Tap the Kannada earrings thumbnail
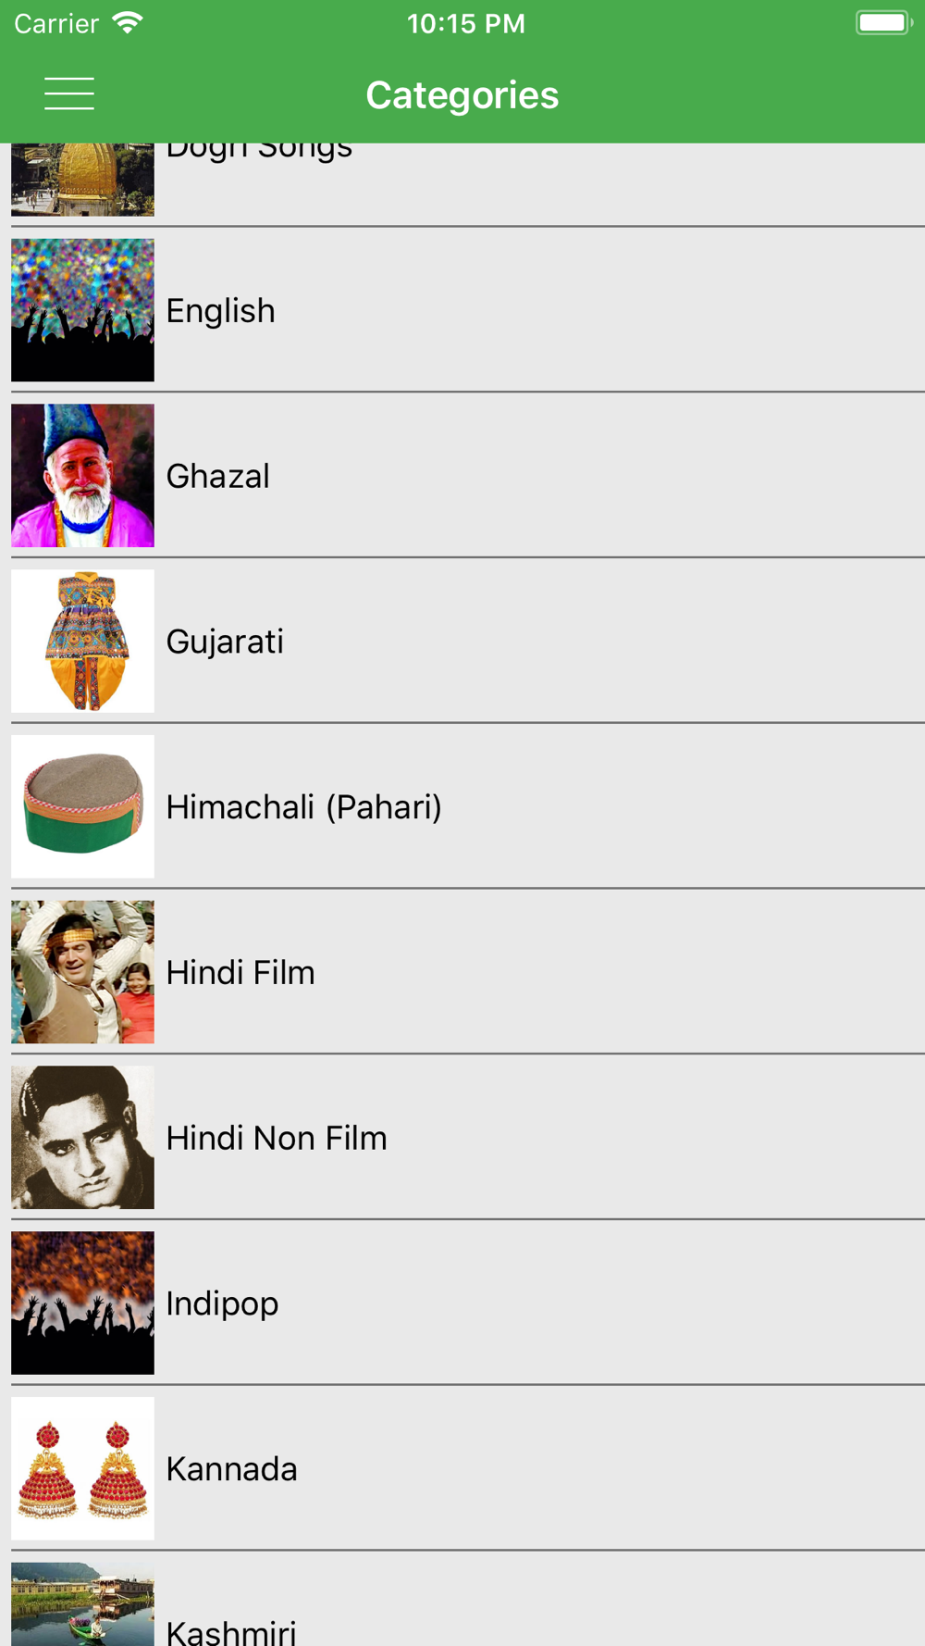Screen dimensions: 925x1646 pyautogui.click(x=82, y=1468)
